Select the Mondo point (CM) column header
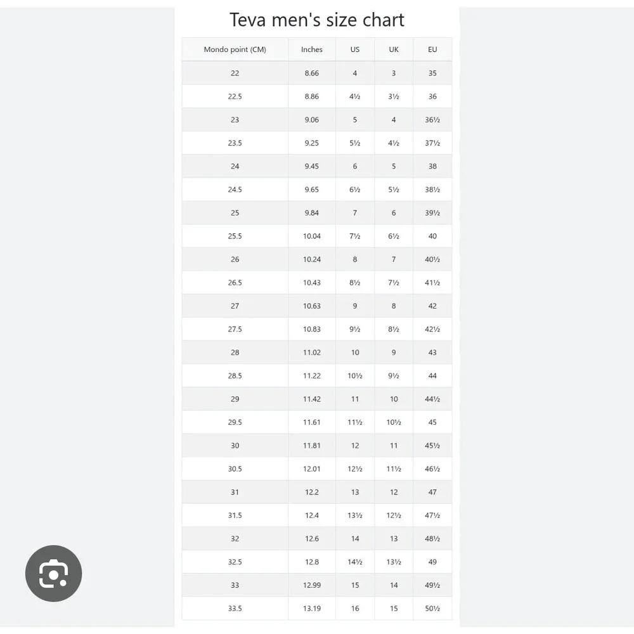The width and height of the screenshot is (634, 634). (x=235, y=49)
